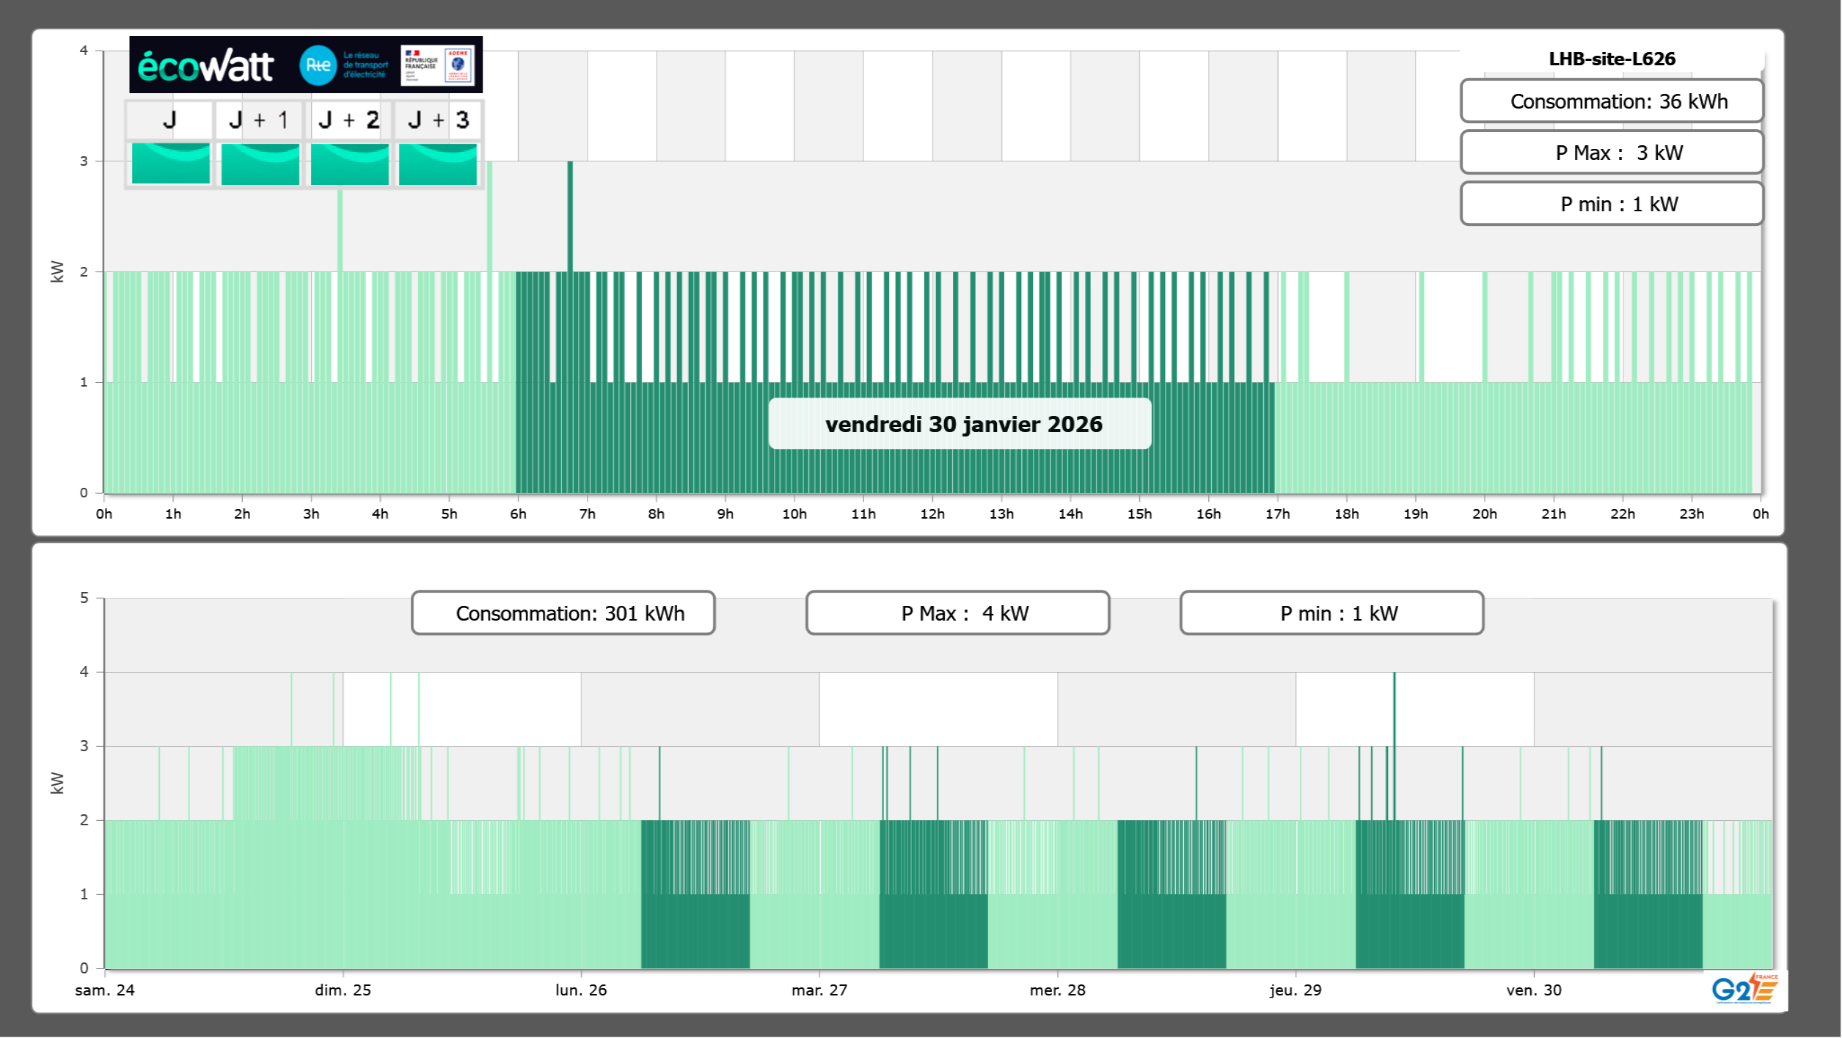Click the weekly P Max 4 kW box

coord(957,613)
